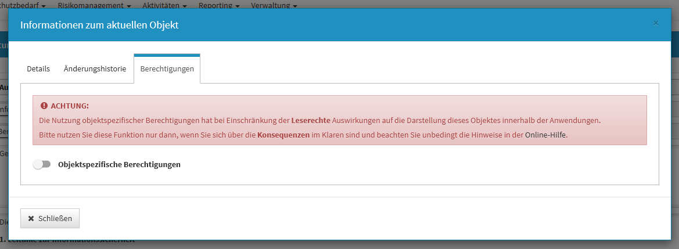Click the bold word 'Leserechte' in warning
The width and height of the screenshot is (679, 249).
tap(311, 120)
